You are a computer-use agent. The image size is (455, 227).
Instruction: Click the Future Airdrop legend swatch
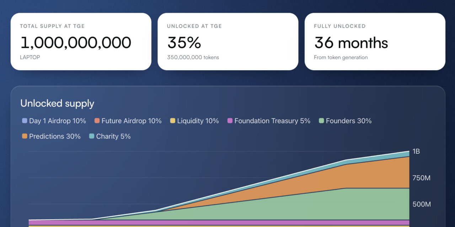tap(97, 121)
